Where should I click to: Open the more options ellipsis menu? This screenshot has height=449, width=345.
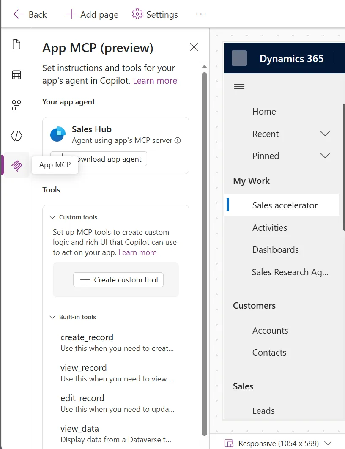[x=201, y=14]
